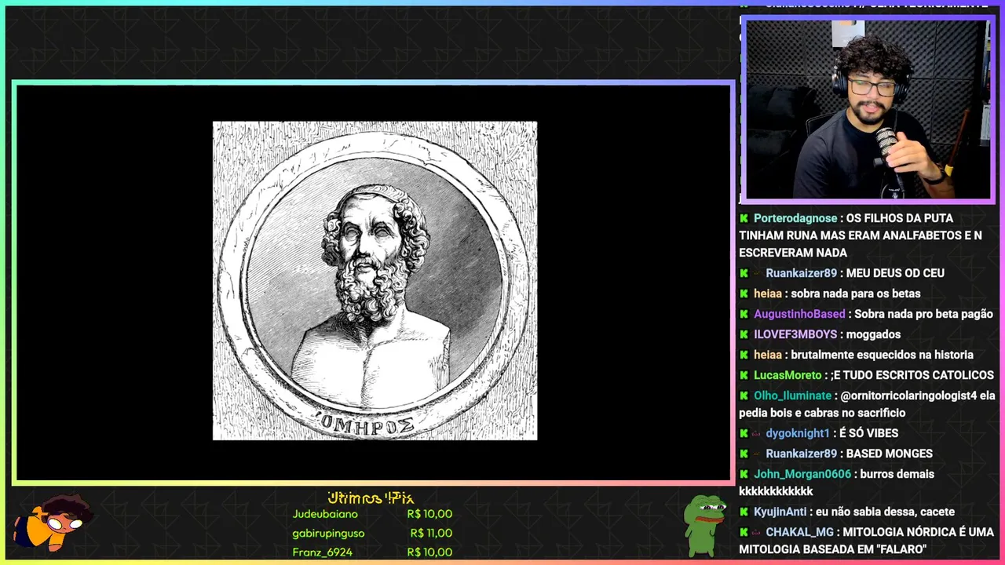Viewport: 1005px width, 565px height.
Task: Click message 'sobra nada para os betas'
Action: coord(856,293)
